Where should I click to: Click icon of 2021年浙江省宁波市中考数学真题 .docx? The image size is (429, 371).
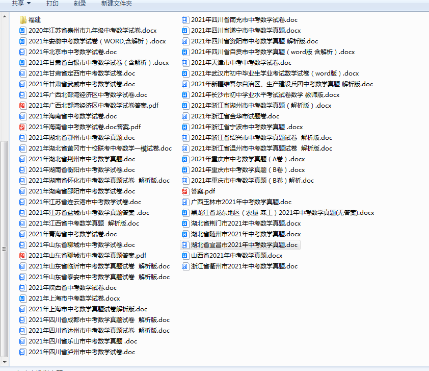[x=185, y=127]
